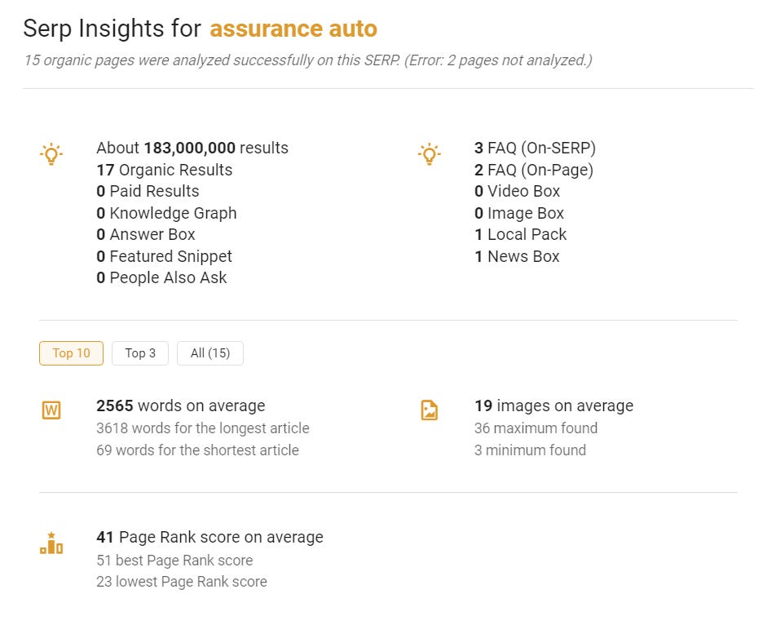The width and height of the screenshot is (776, 625).
Task: Click 19 images on average stat
Action: (x=554, y=406)
